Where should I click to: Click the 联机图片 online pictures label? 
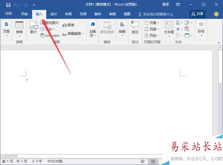pos(52,23)
